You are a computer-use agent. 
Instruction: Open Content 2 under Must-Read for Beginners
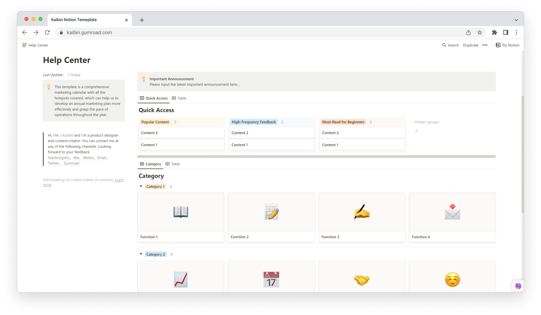click(x=362, y=133)
